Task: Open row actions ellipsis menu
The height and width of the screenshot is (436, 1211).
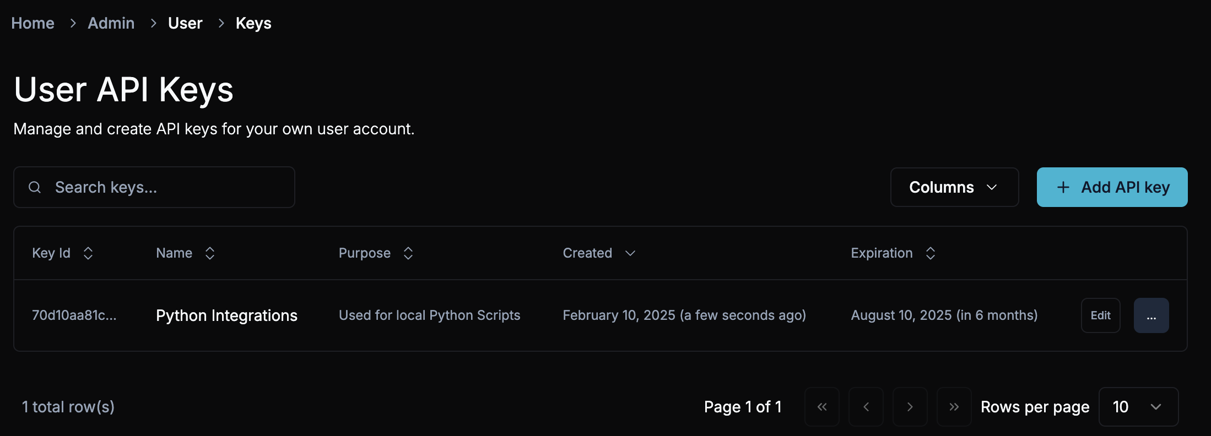Action: [x=1151, y=315]
